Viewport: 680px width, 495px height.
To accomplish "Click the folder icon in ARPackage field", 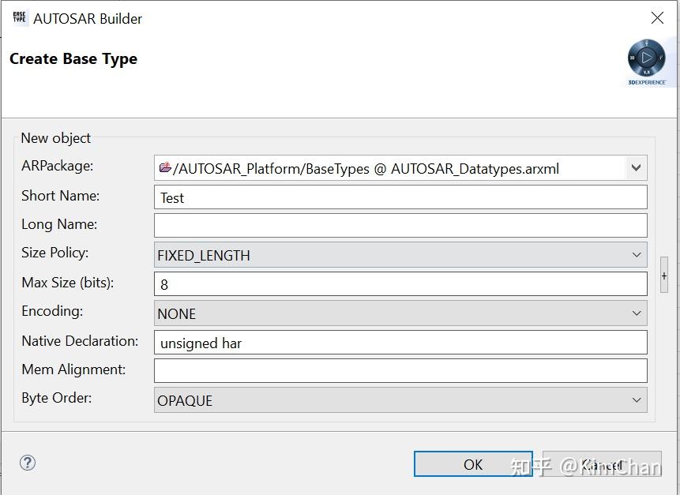I will pos(165,168).
